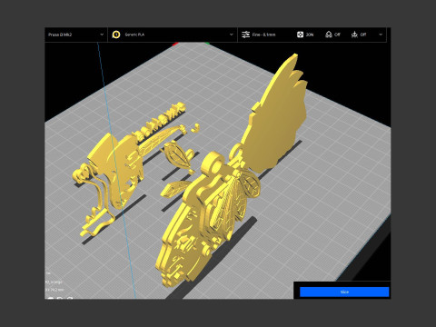Click the object file name in the bottom-left corner
This screenshot has height=327, width=436.
pos(54,282)
